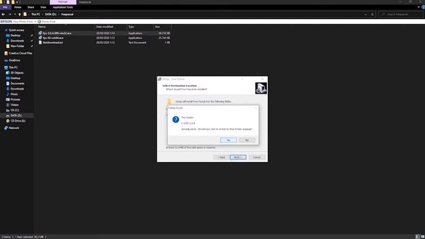
Task: Switch to details view via status bar icon
Action: 417,237
